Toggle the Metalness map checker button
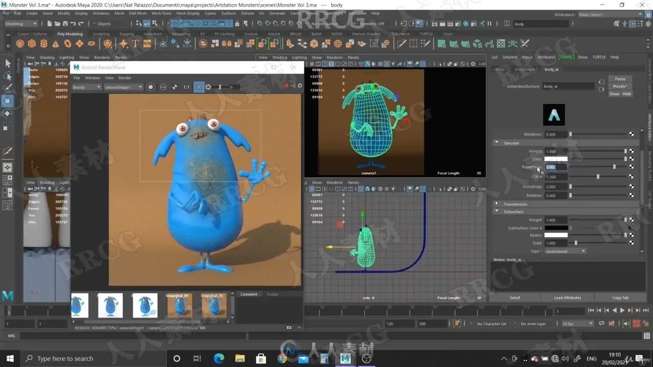Viewport: 653px width, 367px height. [632, 134]
